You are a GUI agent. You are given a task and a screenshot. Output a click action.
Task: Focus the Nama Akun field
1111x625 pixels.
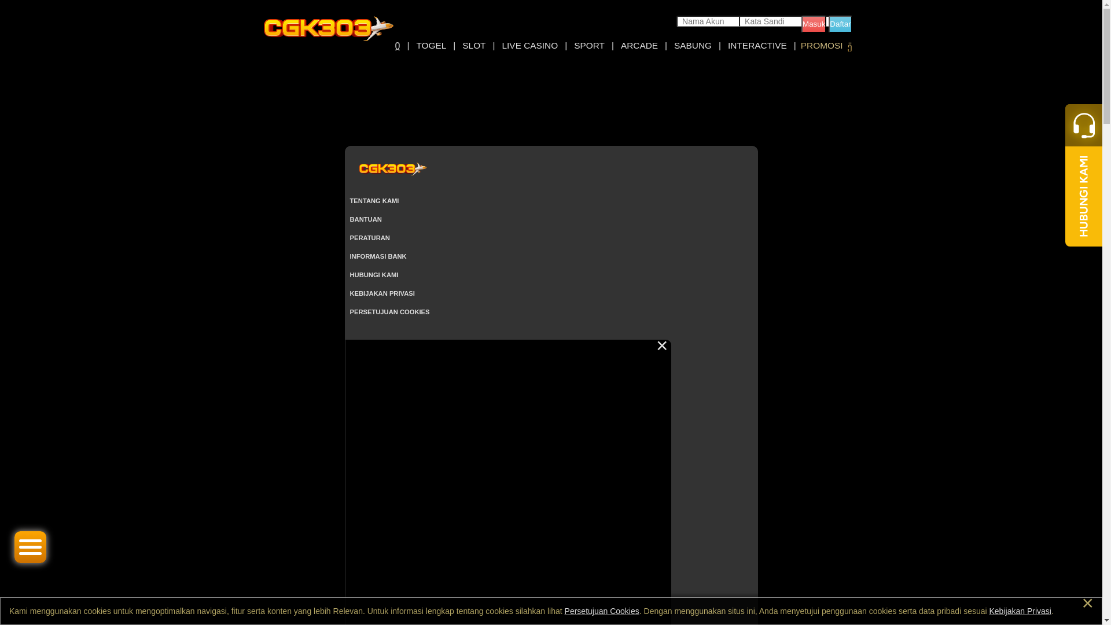coord(708,21)
